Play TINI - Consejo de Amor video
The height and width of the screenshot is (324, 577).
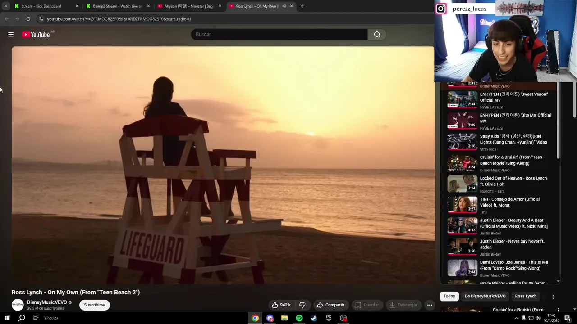click(499, 205)
